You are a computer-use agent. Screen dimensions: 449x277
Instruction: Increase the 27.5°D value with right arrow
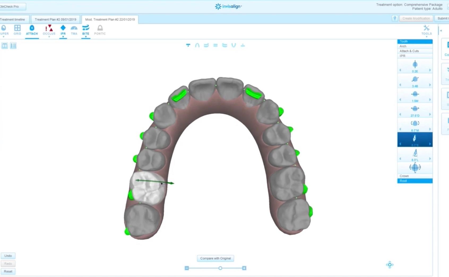coord(430,115)
